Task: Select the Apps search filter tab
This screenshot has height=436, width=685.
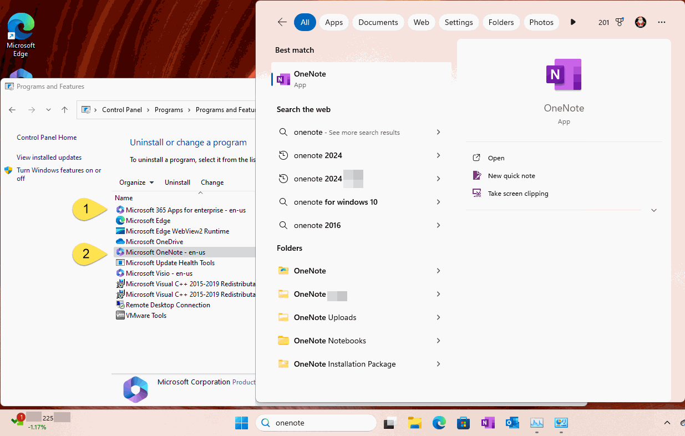Action: pyautogui.click(x=334, y=22)
